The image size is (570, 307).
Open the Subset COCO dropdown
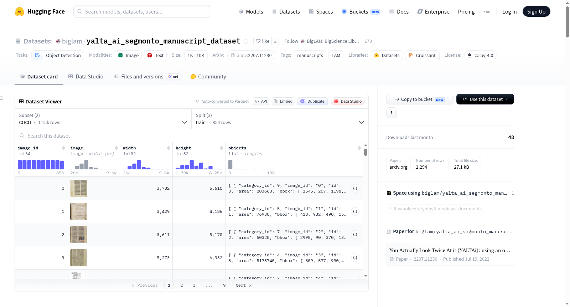point(103,119)
